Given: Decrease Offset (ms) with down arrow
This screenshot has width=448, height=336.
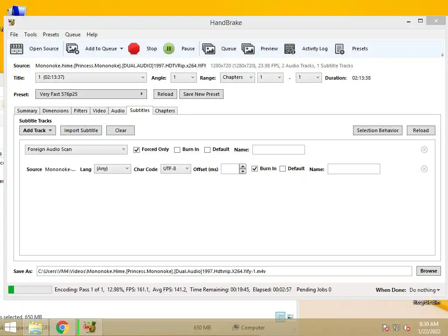Looking at the screenshot, I should [x=242, y=171].
